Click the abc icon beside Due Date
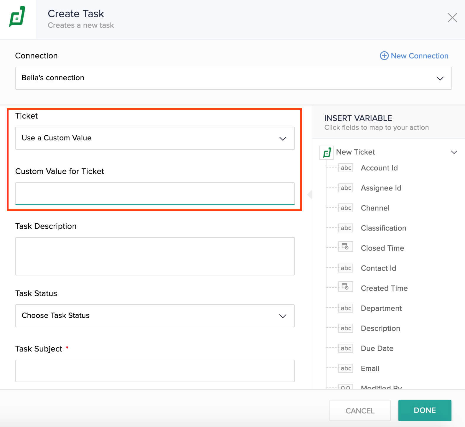 click(x=346, y=349)
